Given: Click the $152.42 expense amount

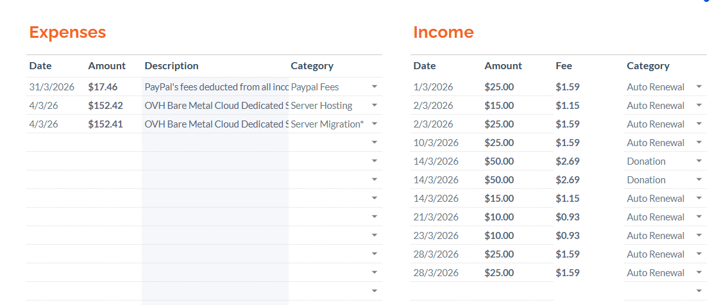Looking at the screenshot, I should [105, 105].
